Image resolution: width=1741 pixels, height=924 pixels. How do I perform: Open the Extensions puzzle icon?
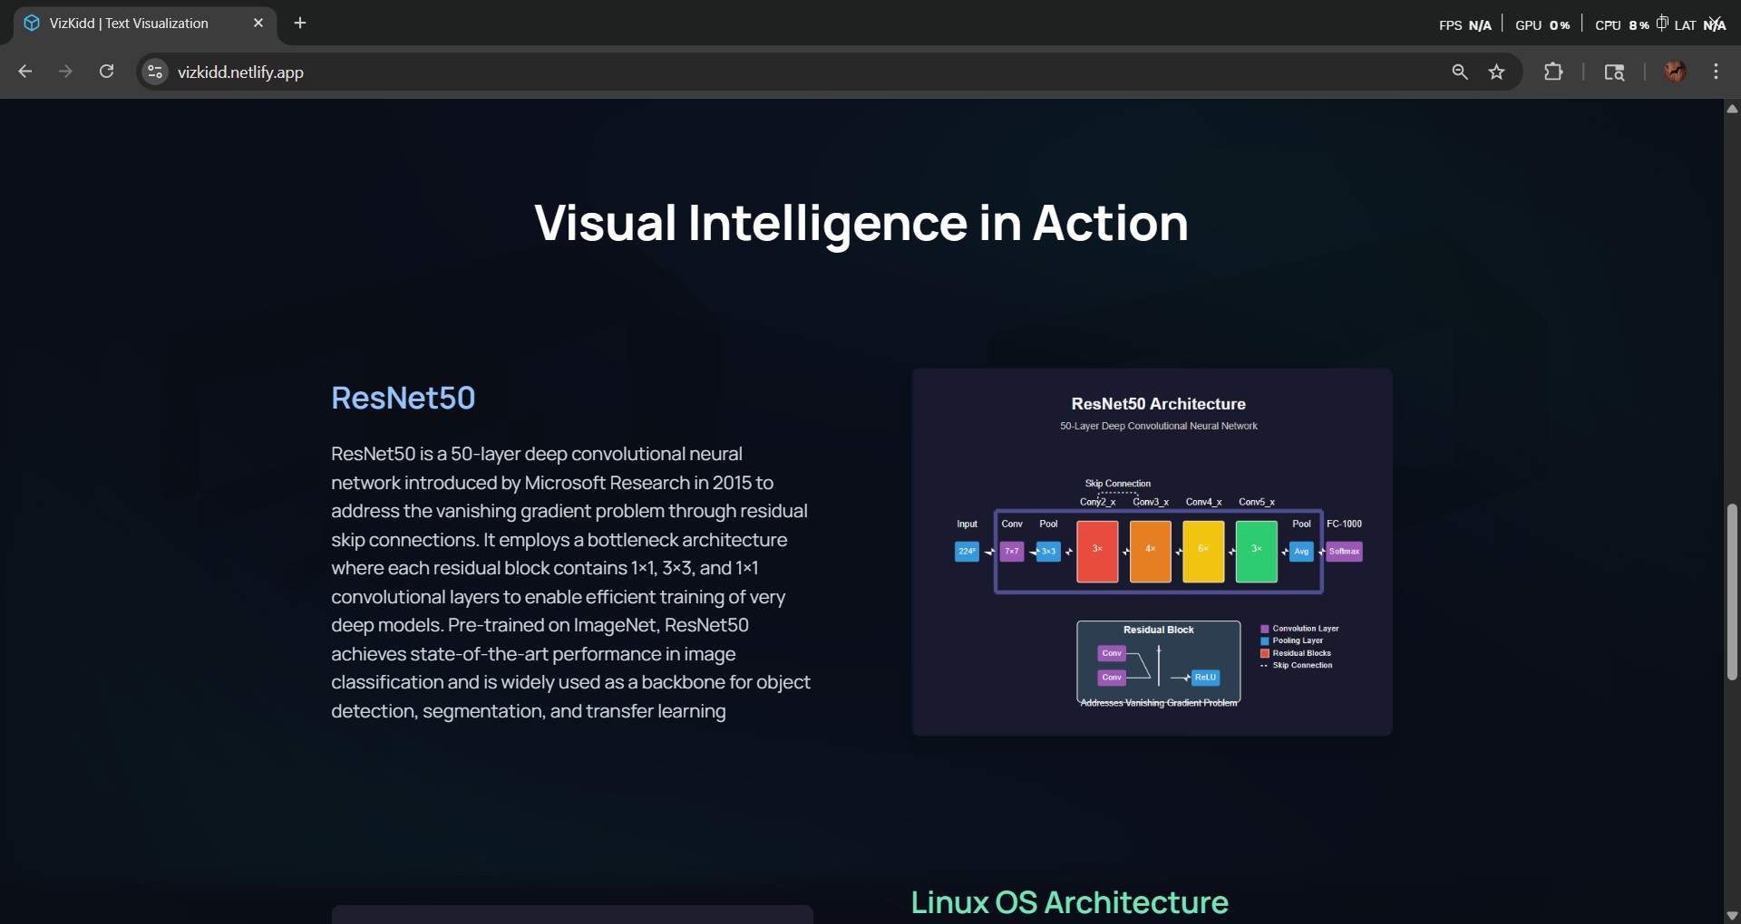1553,72
